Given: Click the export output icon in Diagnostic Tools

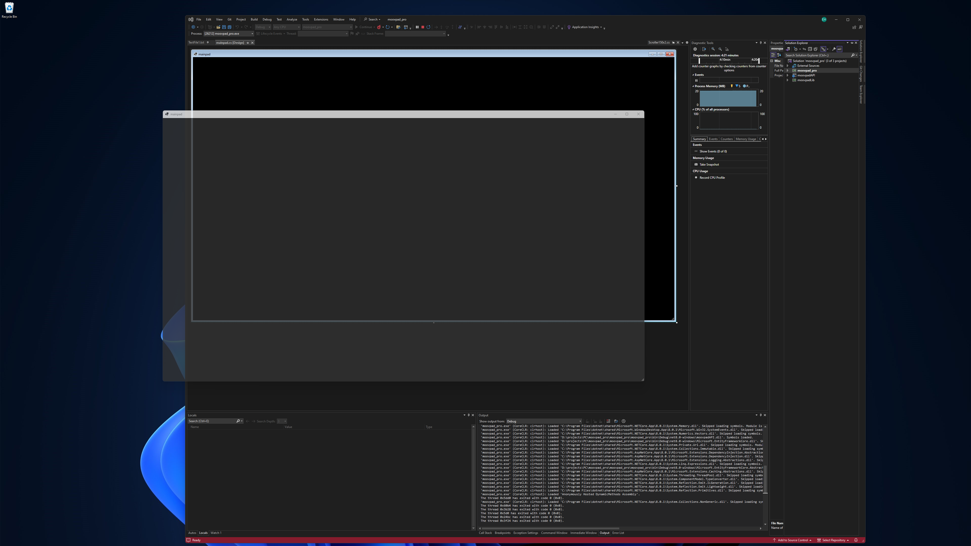Looking at the screenshot, I should (704, 49).
